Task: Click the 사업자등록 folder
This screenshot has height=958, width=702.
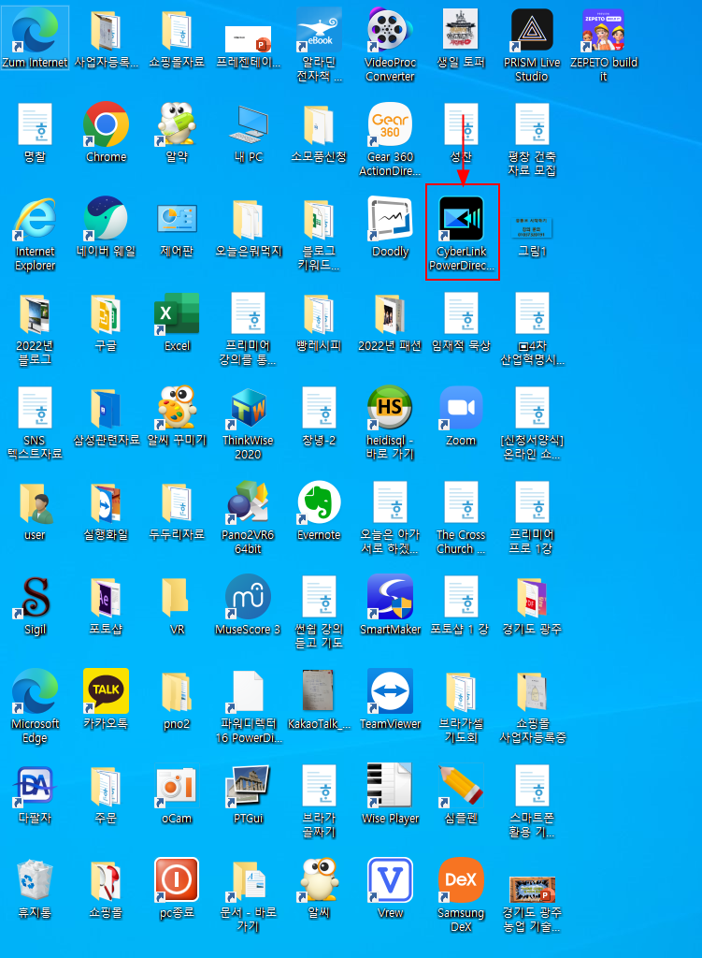Action: click(x=106, y=31)
